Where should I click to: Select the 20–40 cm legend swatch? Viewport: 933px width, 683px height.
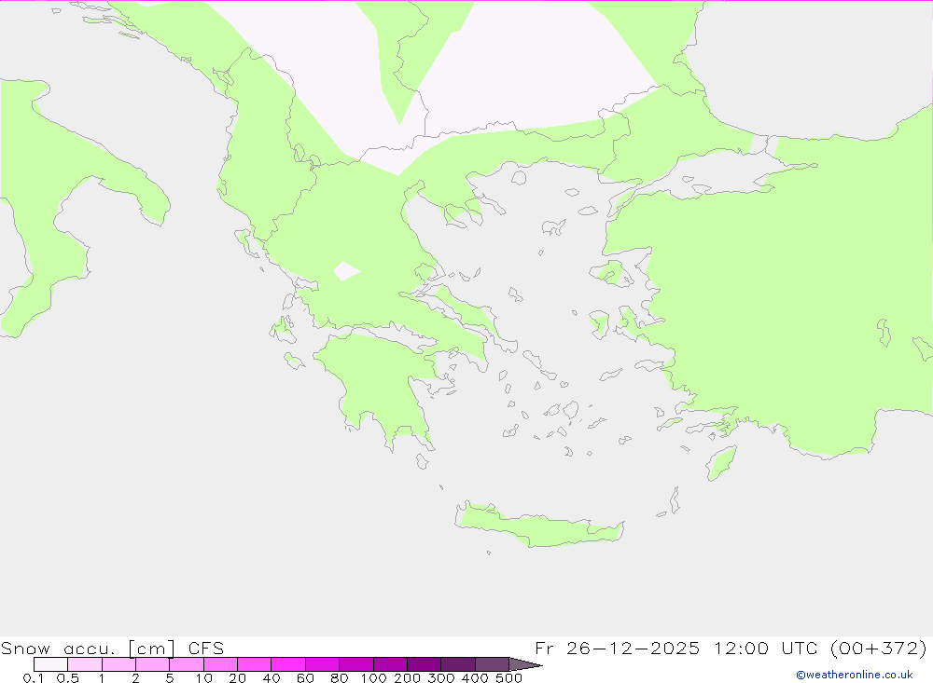[254, 664]
